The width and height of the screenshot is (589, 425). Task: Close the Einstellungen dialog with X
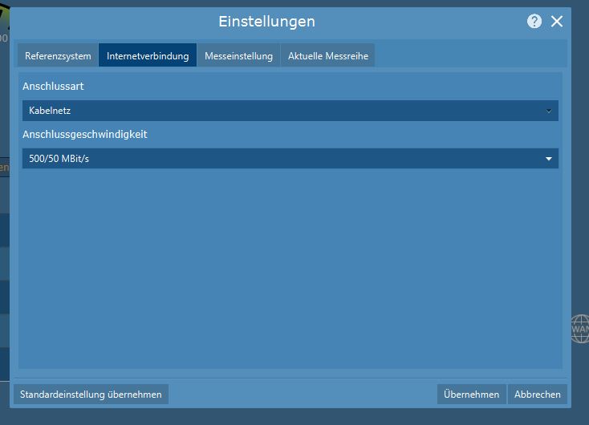click(557, 22)
